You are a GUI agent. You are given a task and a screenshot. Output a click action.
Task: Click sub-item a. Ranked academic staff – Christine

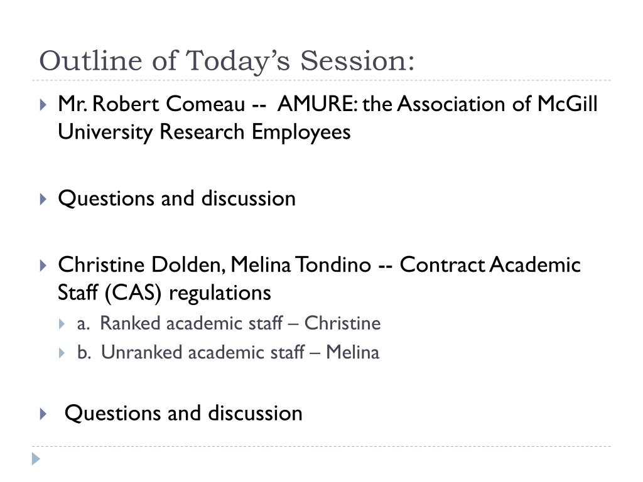[229, 323]
